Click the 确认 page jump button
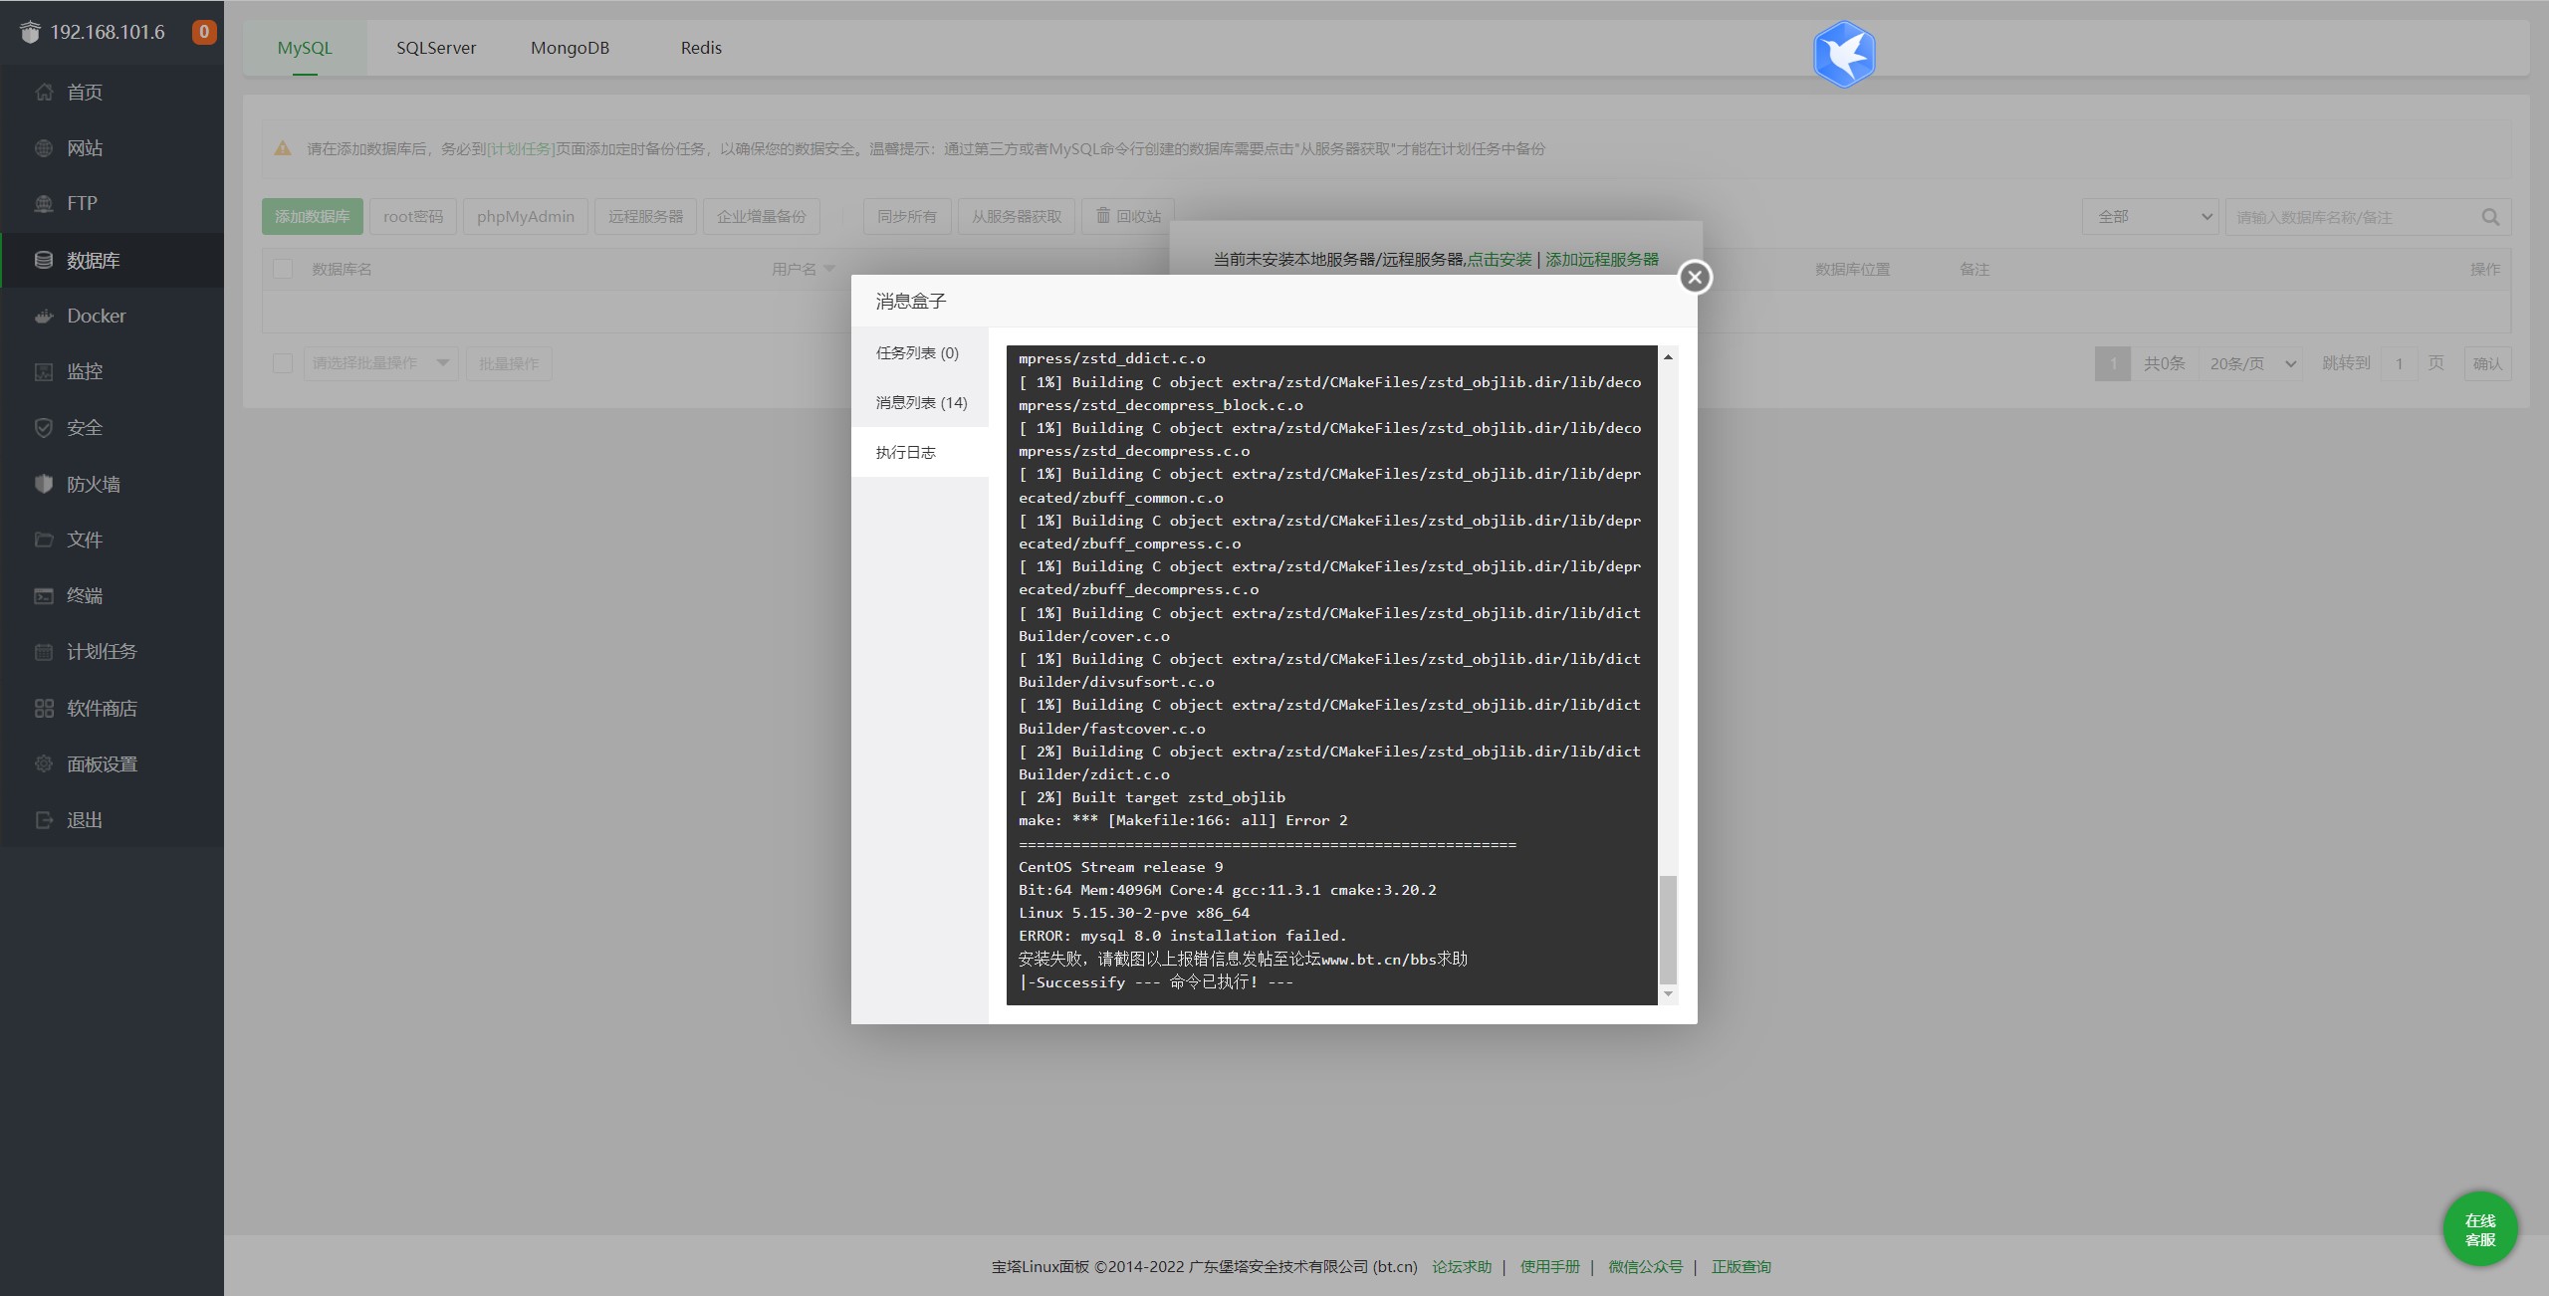The image size is (2549, 1296). tap(2487, 363)
